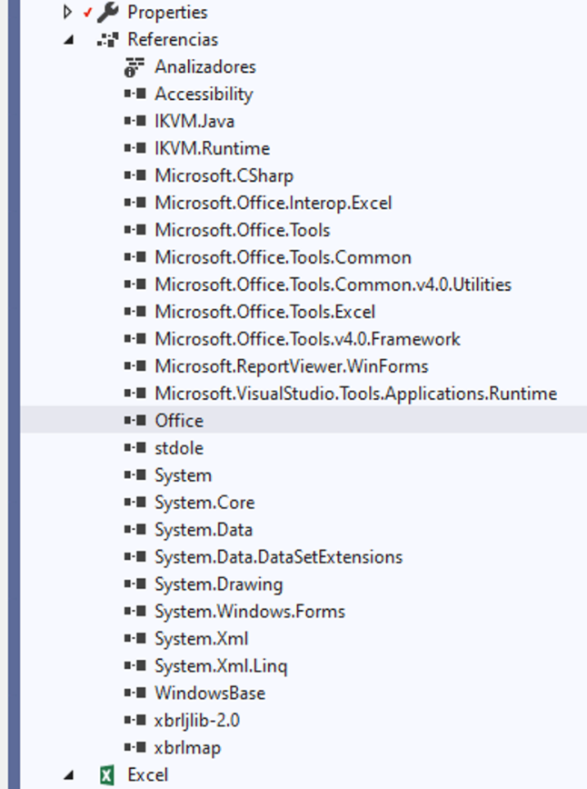Click the assembly icon beside xbrlmap
This screenshot has width=587, height=789.
134,748
